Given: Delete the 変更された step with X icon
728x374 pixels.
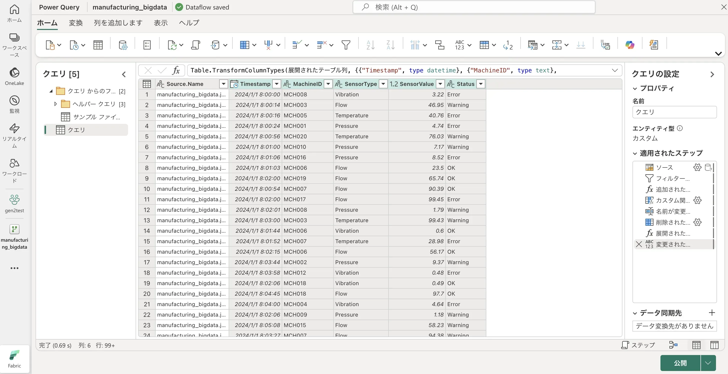Looking at the screenshot, I should click(639, 244).
